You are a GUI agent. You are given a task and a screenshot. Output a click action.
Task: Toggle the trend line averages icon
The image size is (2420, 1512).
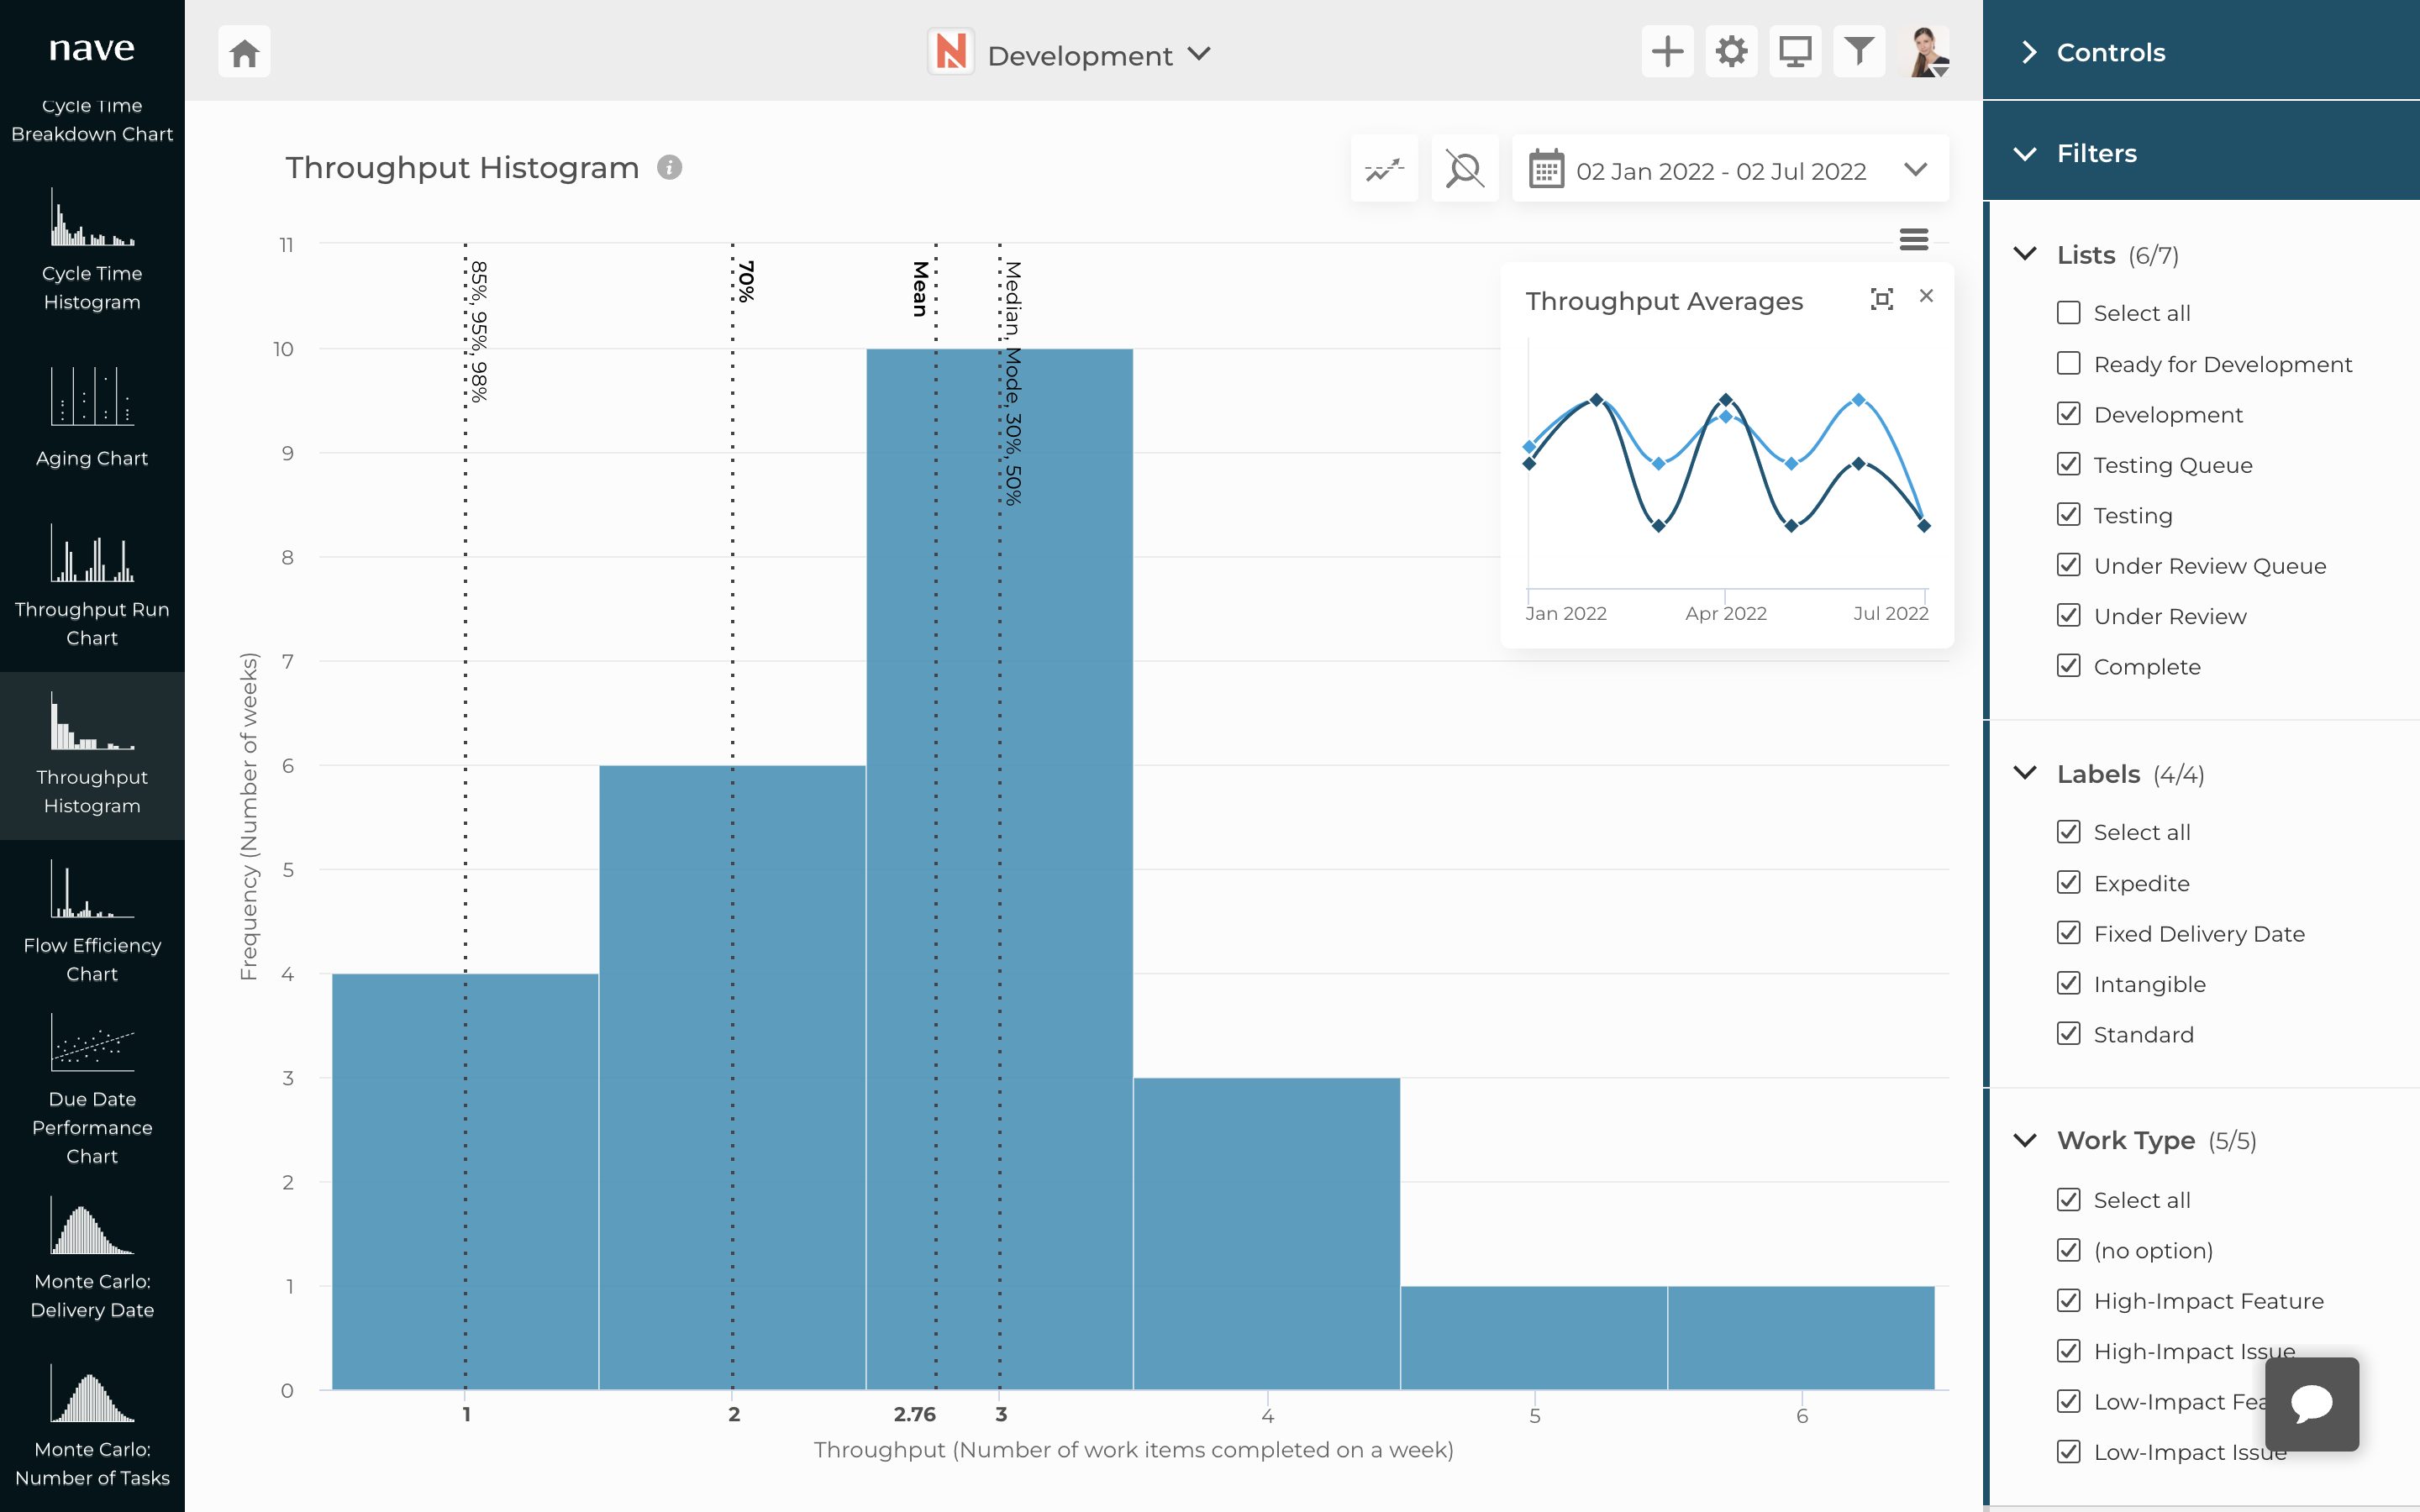(1384, 169)
